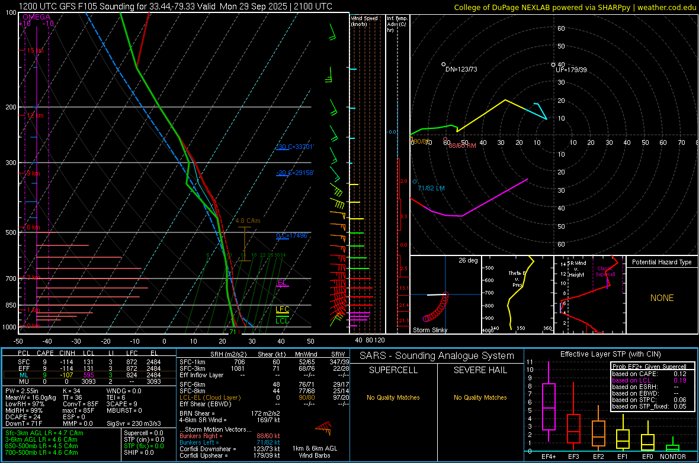Screen dimensions: 699x463
Task: Click the K = 34 index value
Action: (71, 391)
